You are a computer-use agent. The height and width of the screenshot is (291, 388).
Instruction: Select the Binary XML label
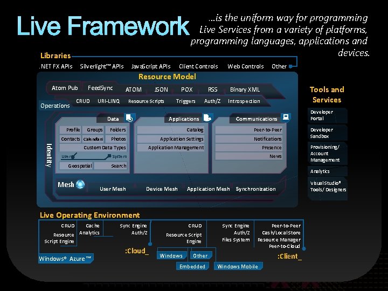click(x=245, y=89)
